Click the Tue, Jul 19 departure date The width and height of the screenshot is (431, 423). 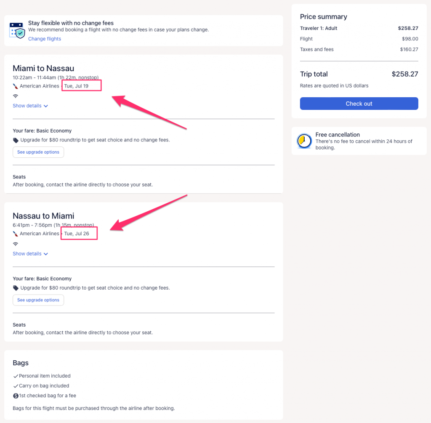(x=76, y=86)
